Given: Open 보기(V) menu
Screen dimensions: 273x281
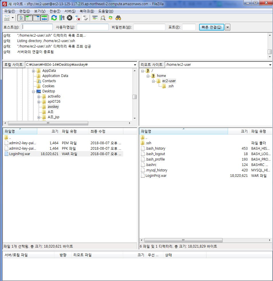Looking at the screenshot, I should pyautogui.click(x=40, y=11).
